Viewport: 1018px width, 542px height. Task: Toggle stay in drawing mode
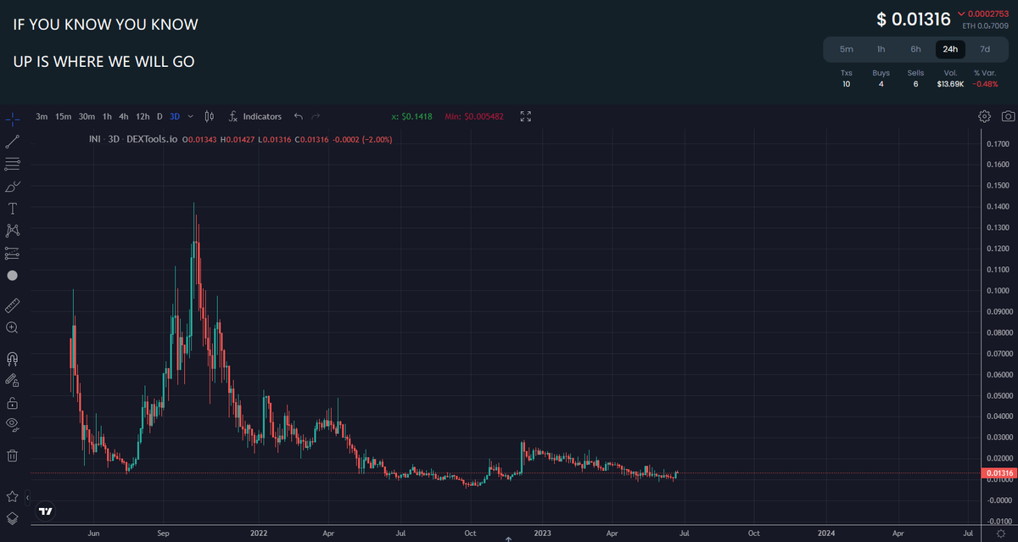click(x=12, y=381)
